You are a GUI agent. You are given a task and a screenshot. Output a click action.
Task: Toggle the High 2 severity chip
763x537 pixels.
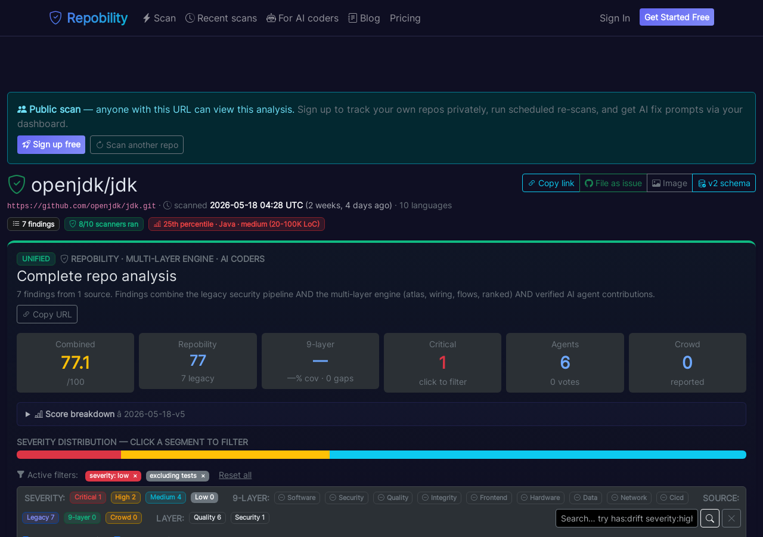[126, 498]
